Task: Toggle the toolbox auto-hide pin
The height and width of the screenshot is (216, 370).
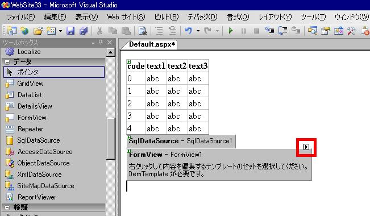Action: (101, 42)
